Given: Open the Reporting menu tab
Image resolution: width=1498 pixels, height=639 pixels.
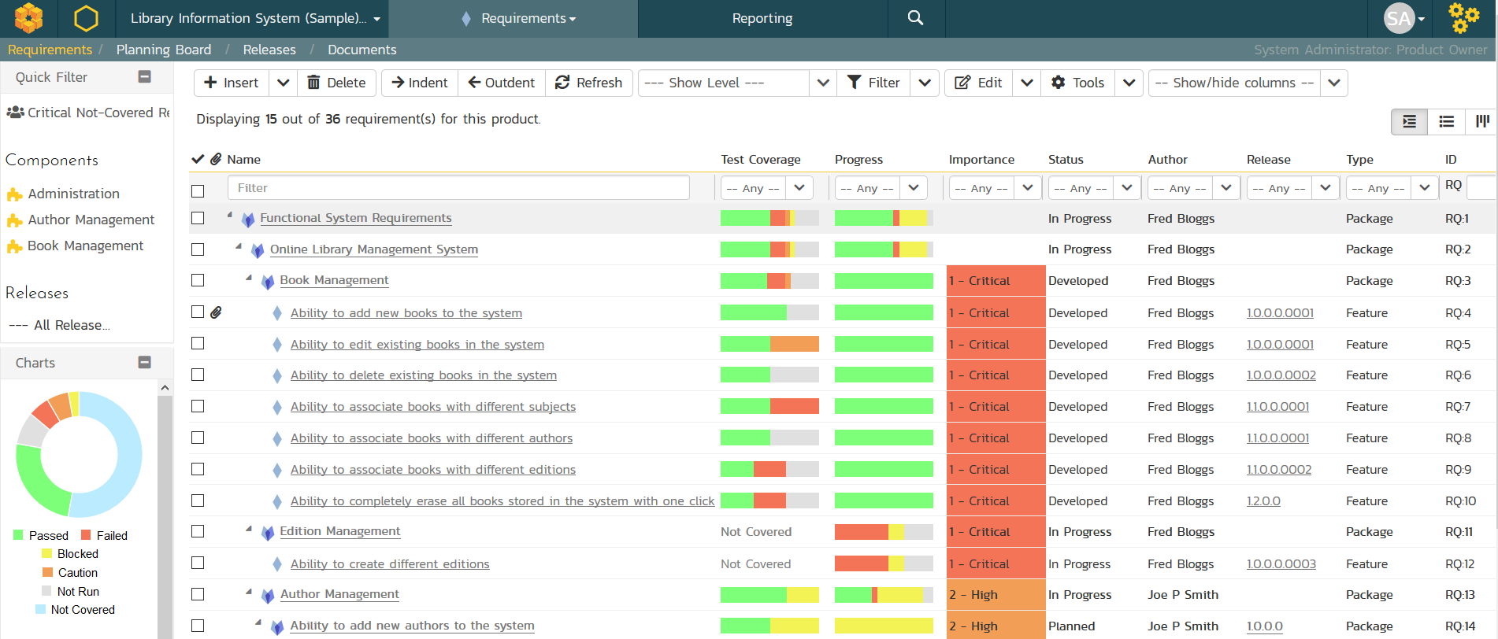Looking at the screenshot, I should point(762,18).
